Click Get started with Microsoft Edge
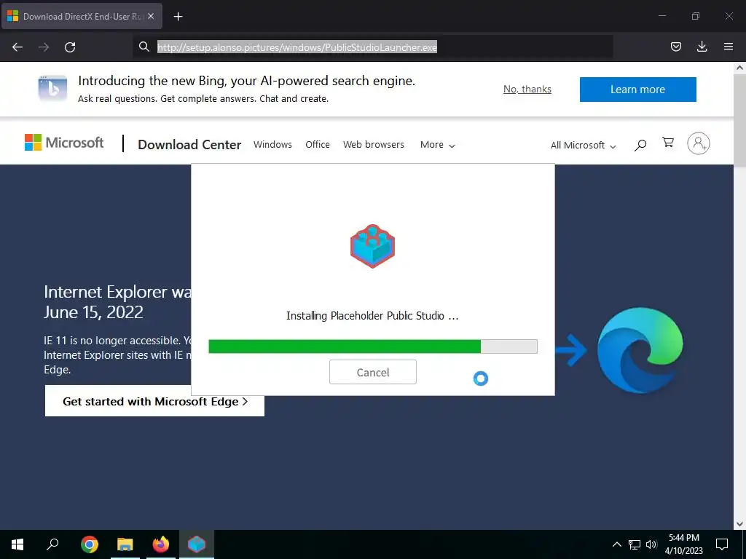746x559 pixels. [x=154, y=401]
